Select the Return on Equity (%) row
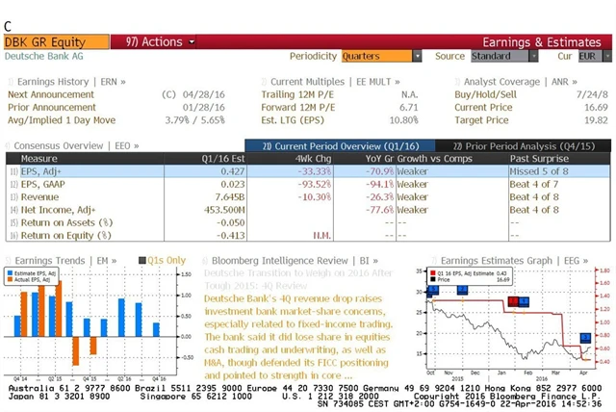This screenshot has width=616, height=412. click(308, 235)
